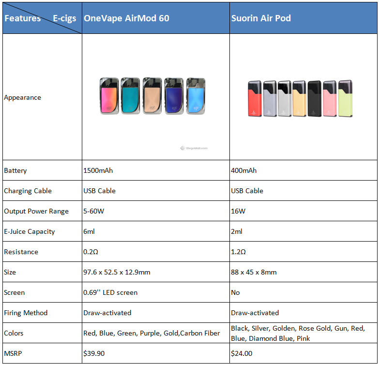Click the Battery row label
The image size is (379, 366).
coord(15,170)
